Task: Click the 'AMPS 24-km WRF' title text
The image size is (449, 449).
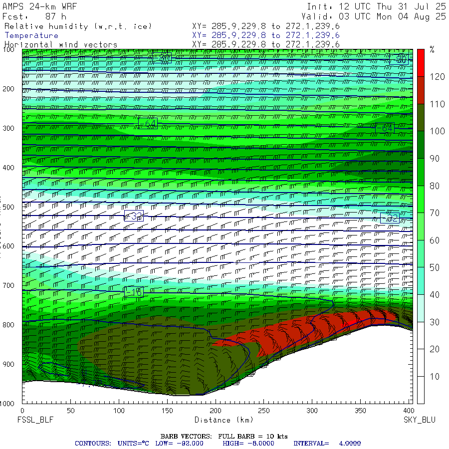Action: pos(39,6)
